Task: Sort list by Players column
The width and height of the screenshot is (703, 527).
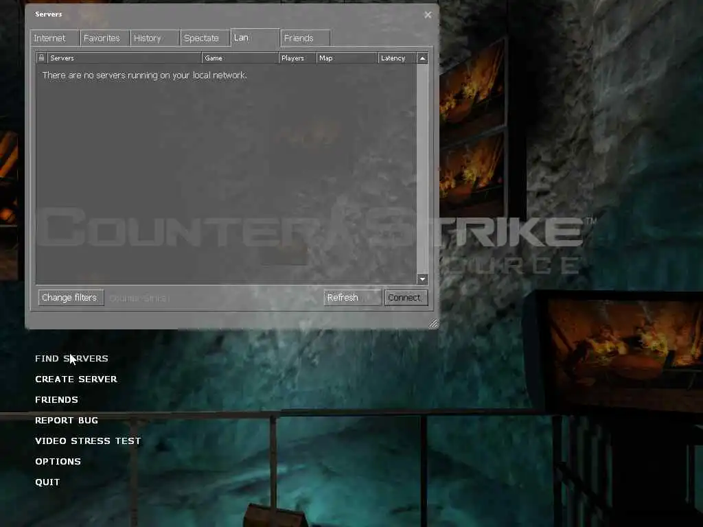Action: [297, 58]
